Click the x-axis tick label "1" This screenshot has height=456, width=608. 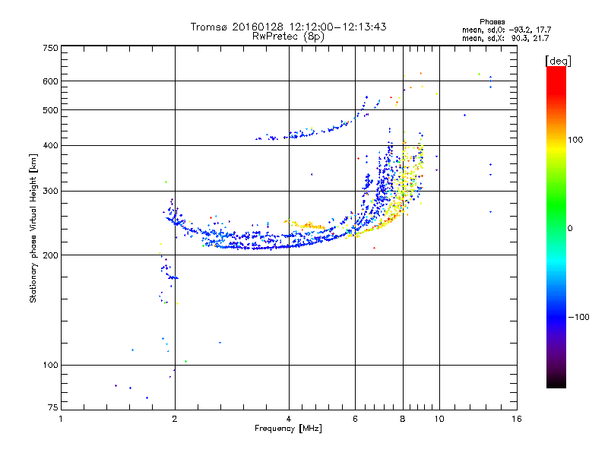click(61, 419)
